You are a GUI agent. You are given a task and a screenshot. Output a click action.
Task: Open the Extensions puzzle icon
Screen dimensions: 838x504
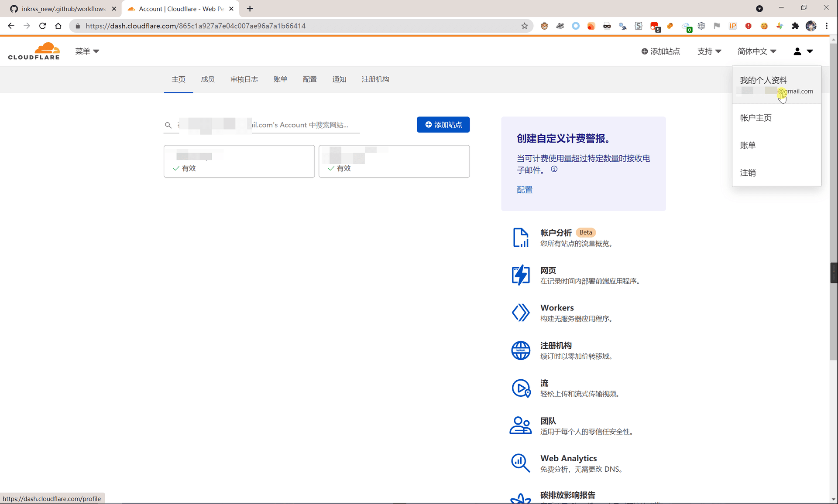click(795, 26)
